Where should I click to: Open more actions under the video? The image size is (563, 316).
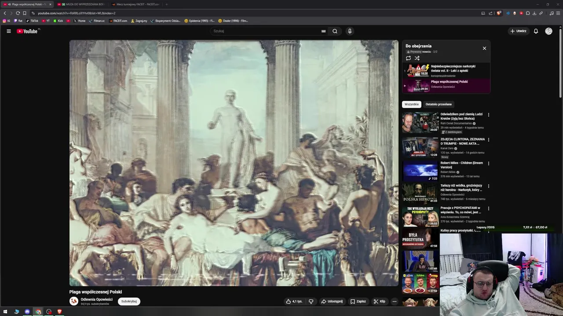click(395, 302)
